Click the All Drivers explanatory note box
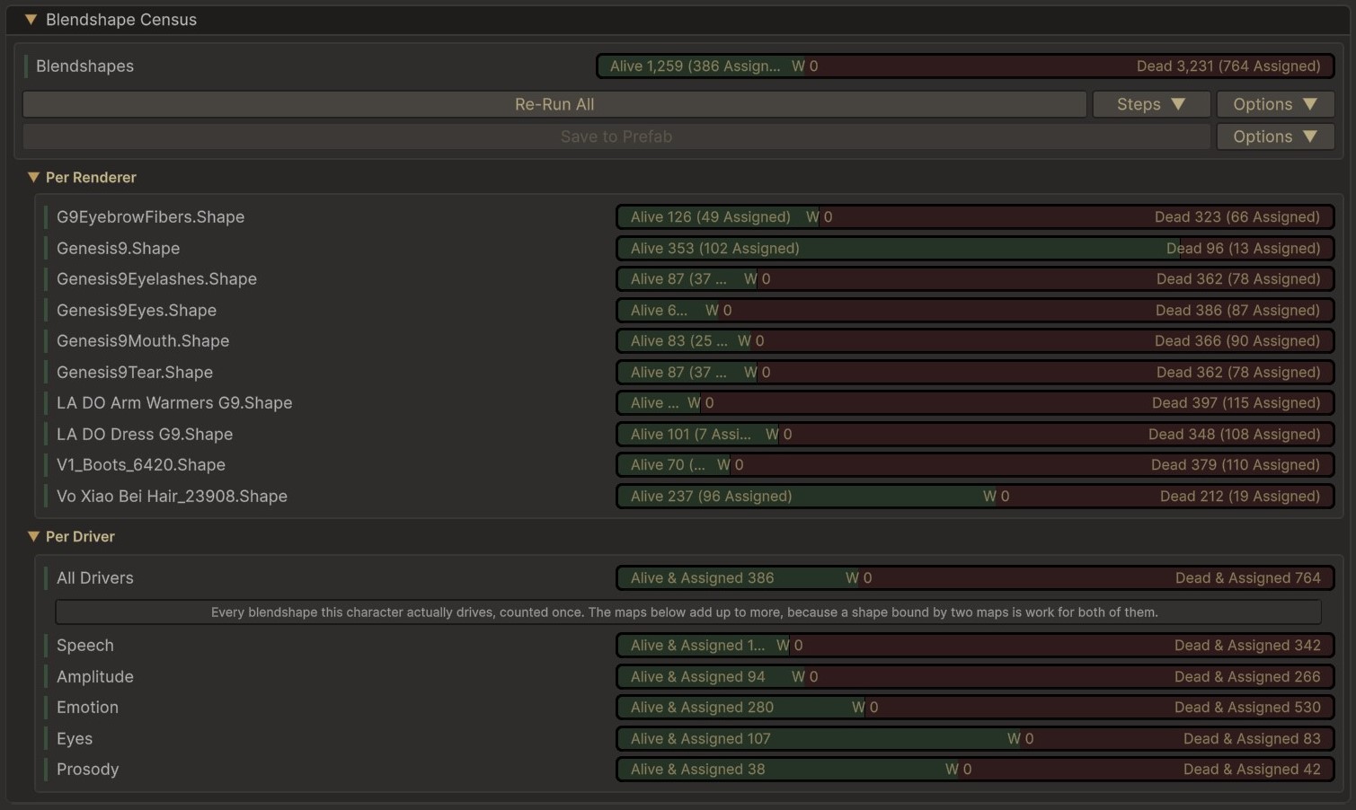This screenshot has width=1356, height=810. pyautogui.click(x=688, y=612)
